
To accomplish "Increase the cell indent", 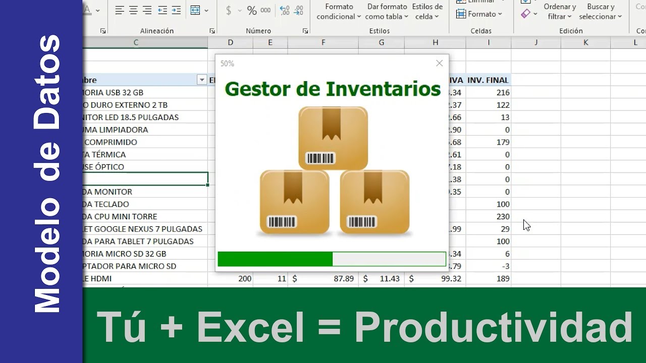I will tap(176, 10).
